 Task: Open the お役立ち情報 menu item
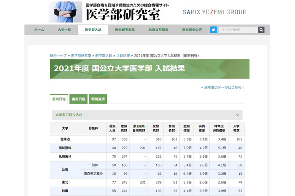(x=158, y=29)
